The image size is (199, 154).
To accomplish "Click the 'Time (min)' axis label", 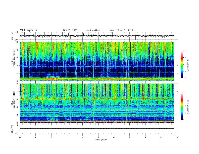I will (101, 140).
